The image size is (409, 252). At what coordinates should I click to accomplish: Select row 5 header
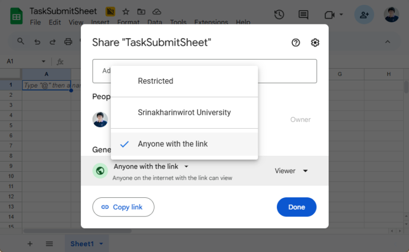[x=11, y=125]
